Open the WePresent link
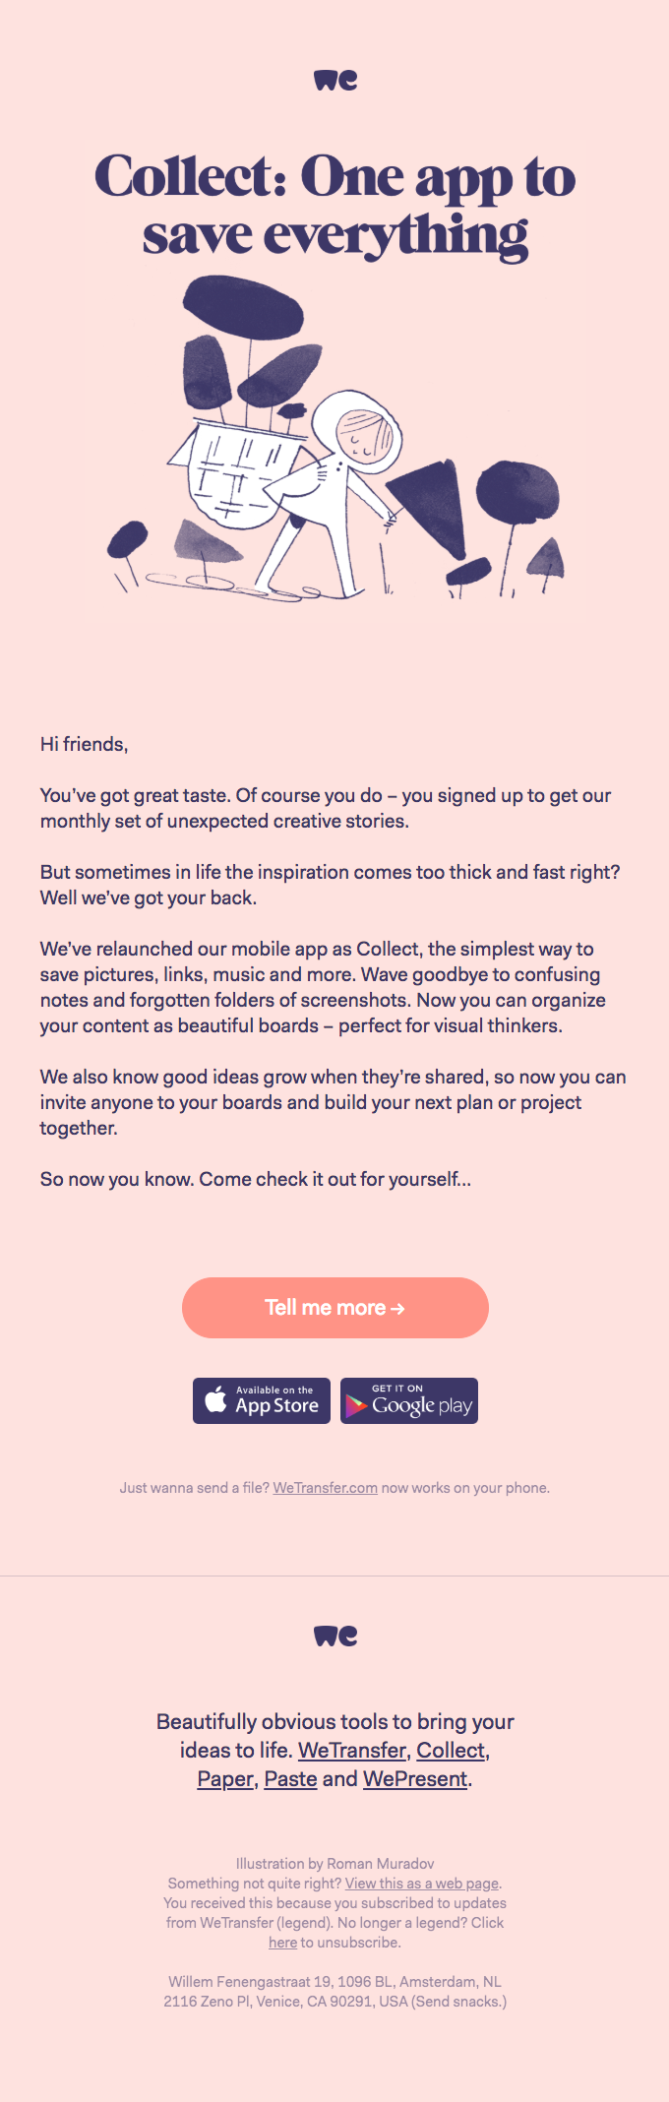669x2102 pixels. click(x=413, y=1779)
